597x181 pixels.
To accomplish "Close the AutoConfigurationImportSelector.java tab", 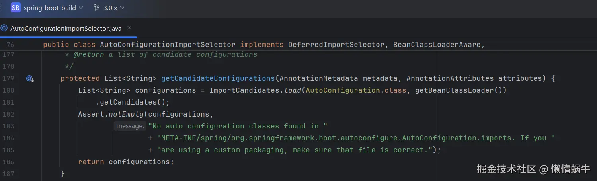I will [x=129, y=28].
